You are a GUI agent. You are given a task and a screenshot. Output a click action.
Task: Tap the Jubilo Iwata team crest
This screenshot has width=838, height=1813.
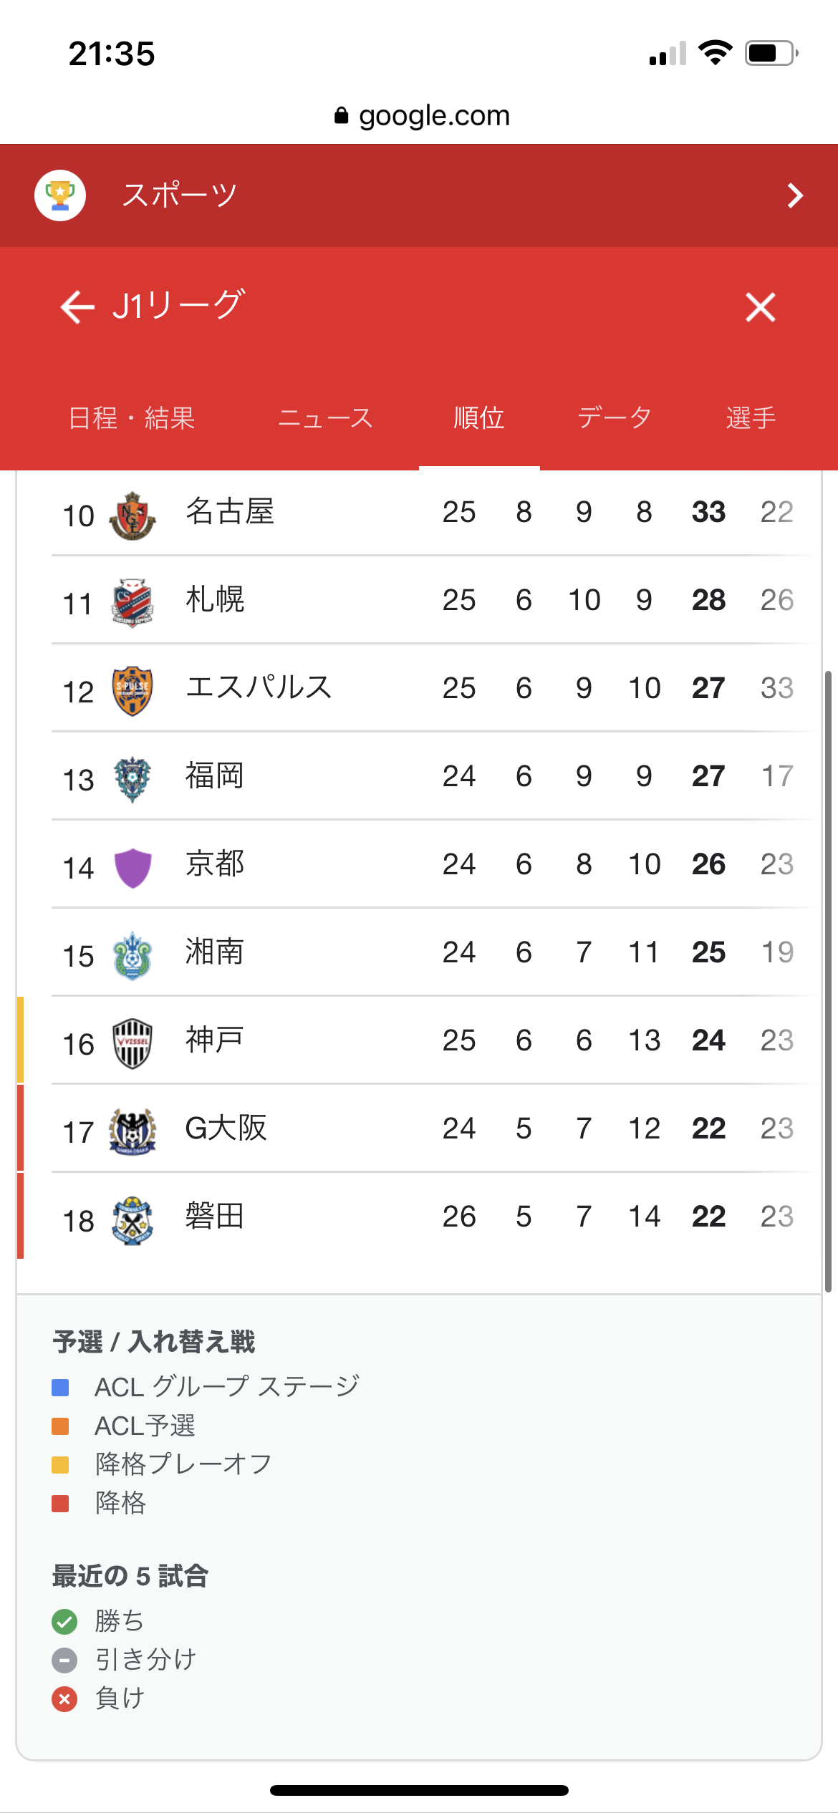coord(133,1219)
